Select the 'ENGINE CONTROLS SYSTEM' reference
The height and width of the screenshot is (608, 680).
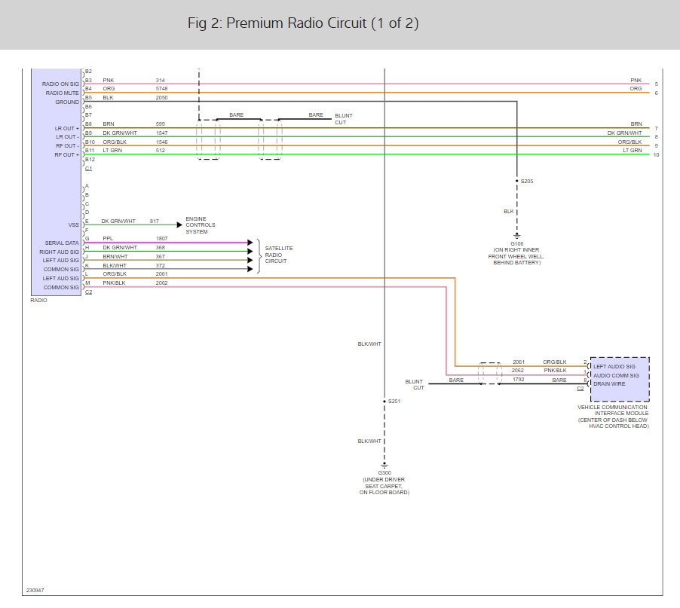[201, 225]
